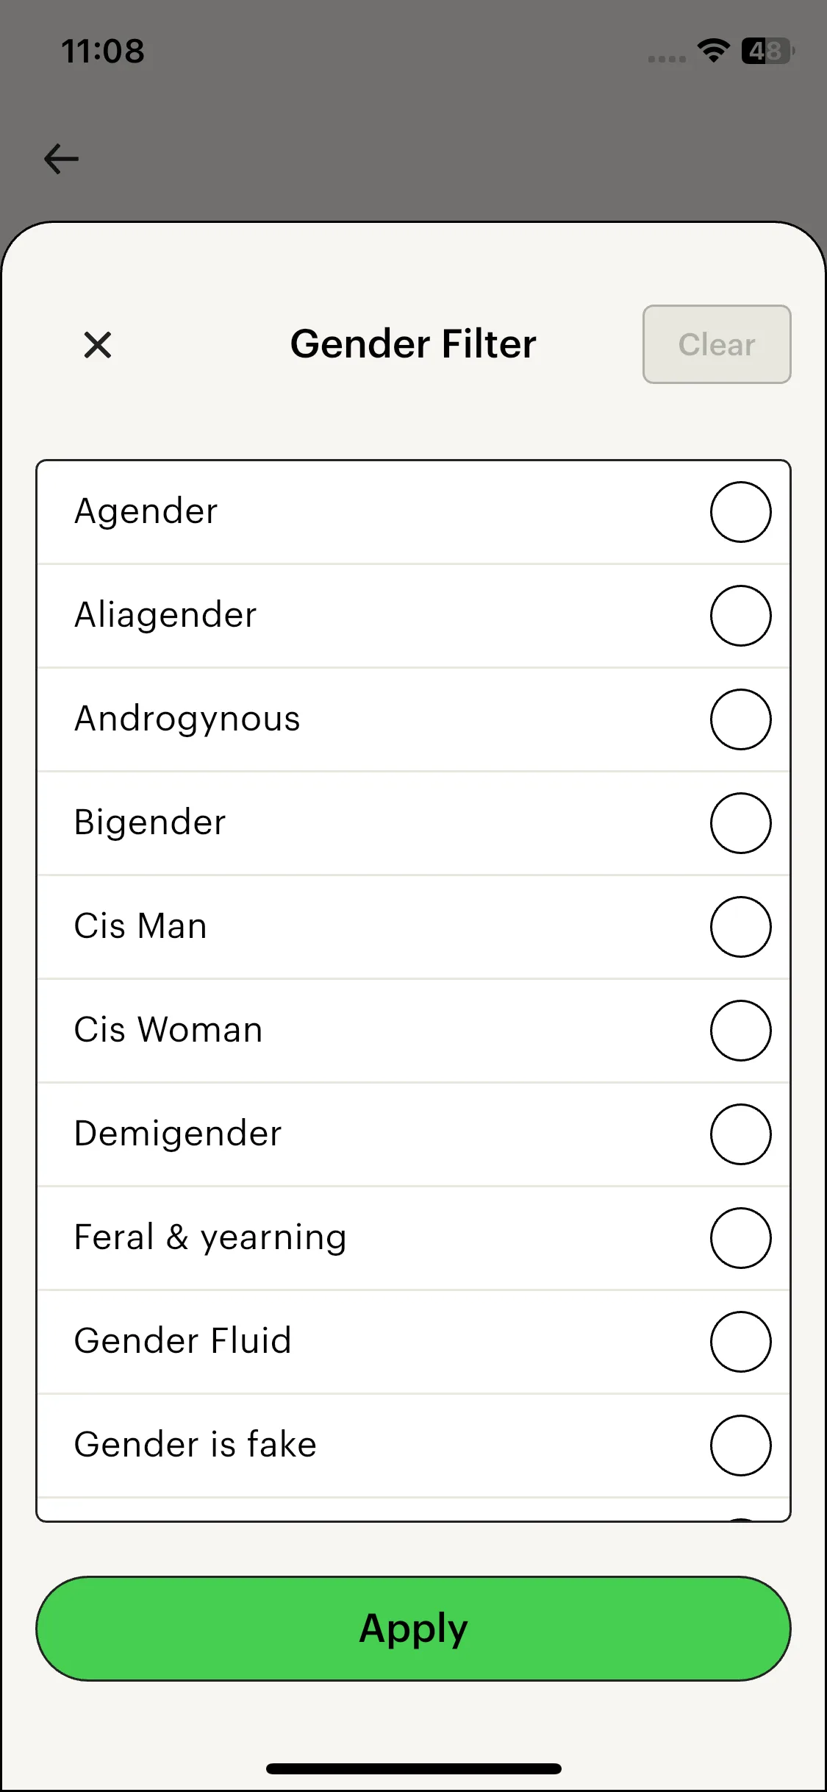Tap the Wi-Fi status icon

713,51
